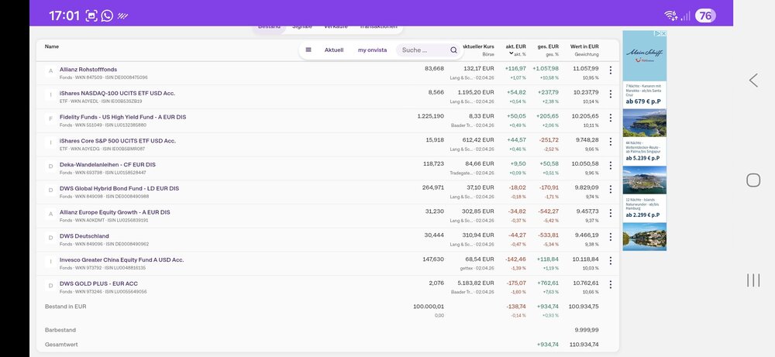
Task: Tap the Android back arrow
Action: [x=753, y=80]
